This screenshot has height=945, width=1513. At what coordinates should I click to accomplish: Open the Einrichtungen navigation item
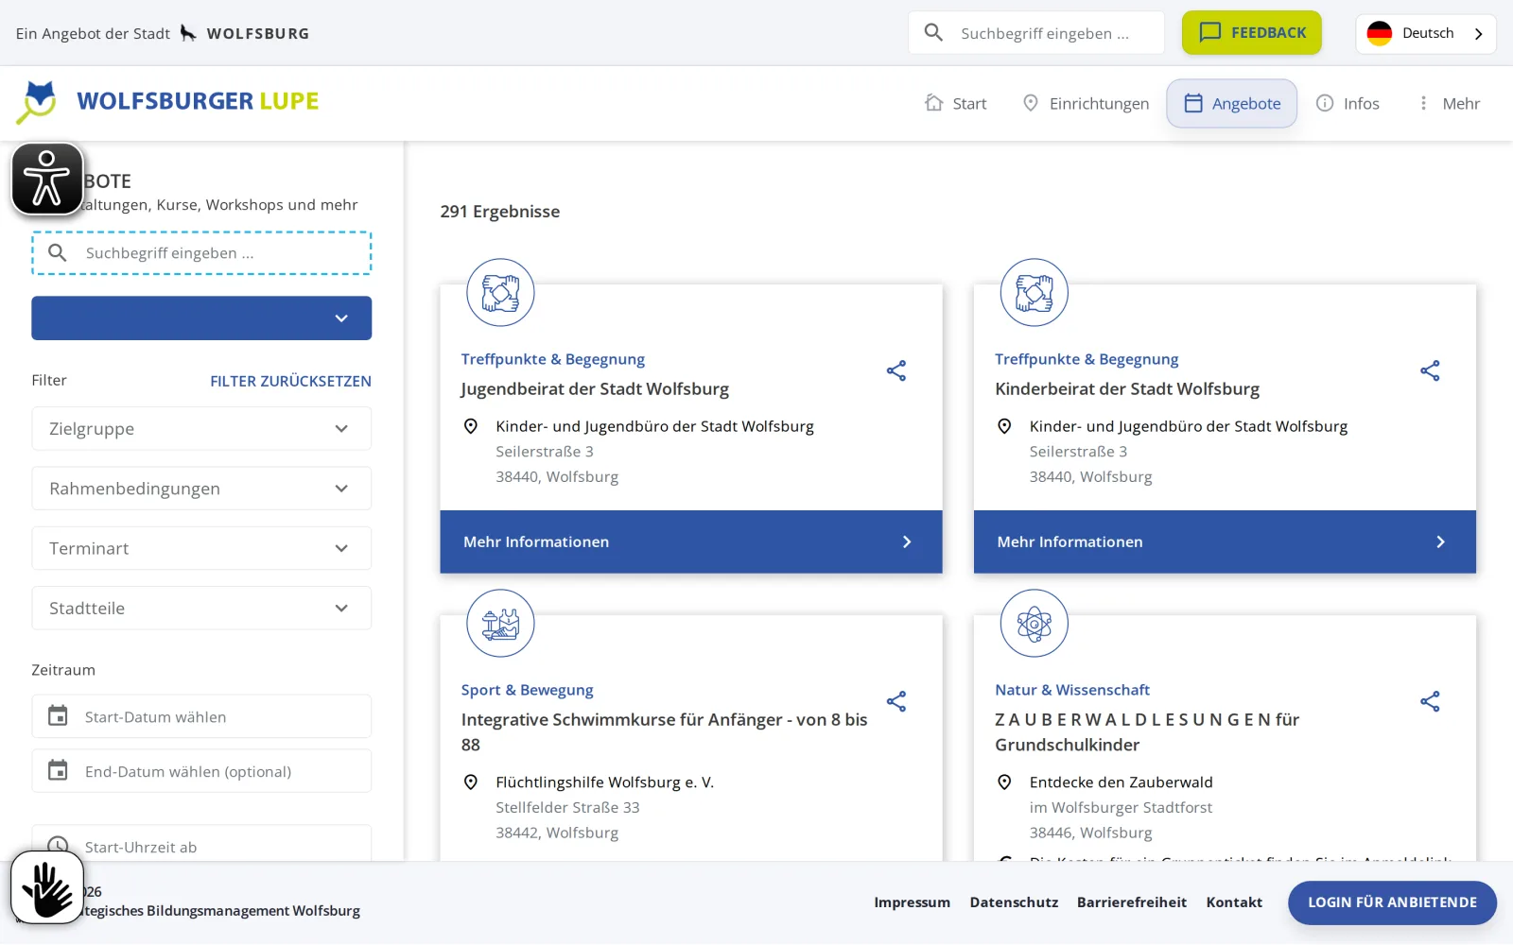(1086, 103)
